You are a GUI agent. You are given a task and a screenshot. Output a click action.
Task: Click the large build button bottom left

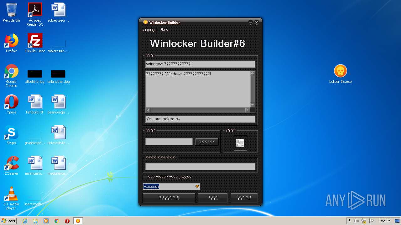coord(169,198)
